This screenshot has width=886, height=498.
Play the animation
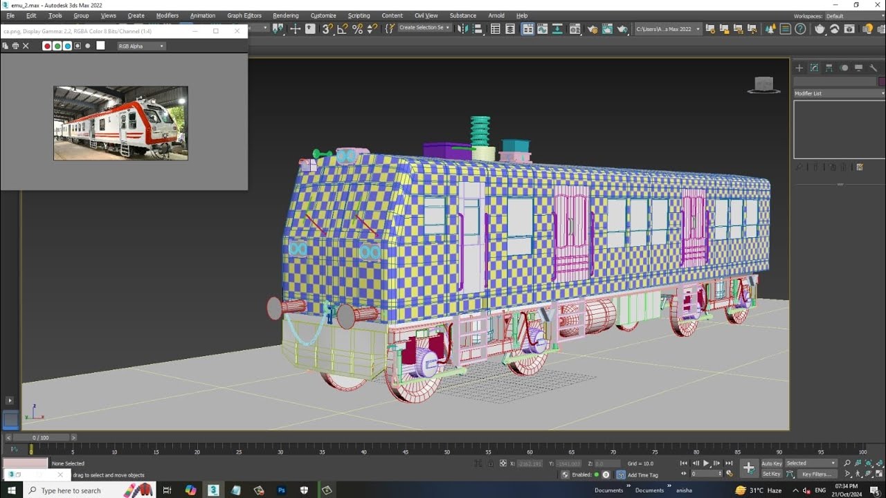[x=706, y=463]
